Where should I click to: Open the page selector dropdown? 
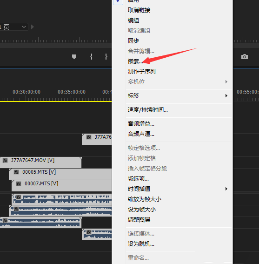click(x=14, y=27)
